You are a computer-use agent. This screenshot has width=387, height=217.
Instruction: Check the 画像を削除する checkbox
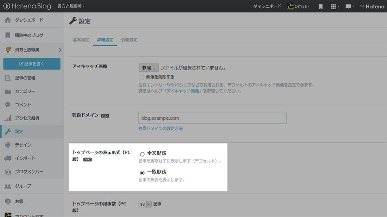coord(141,77)
